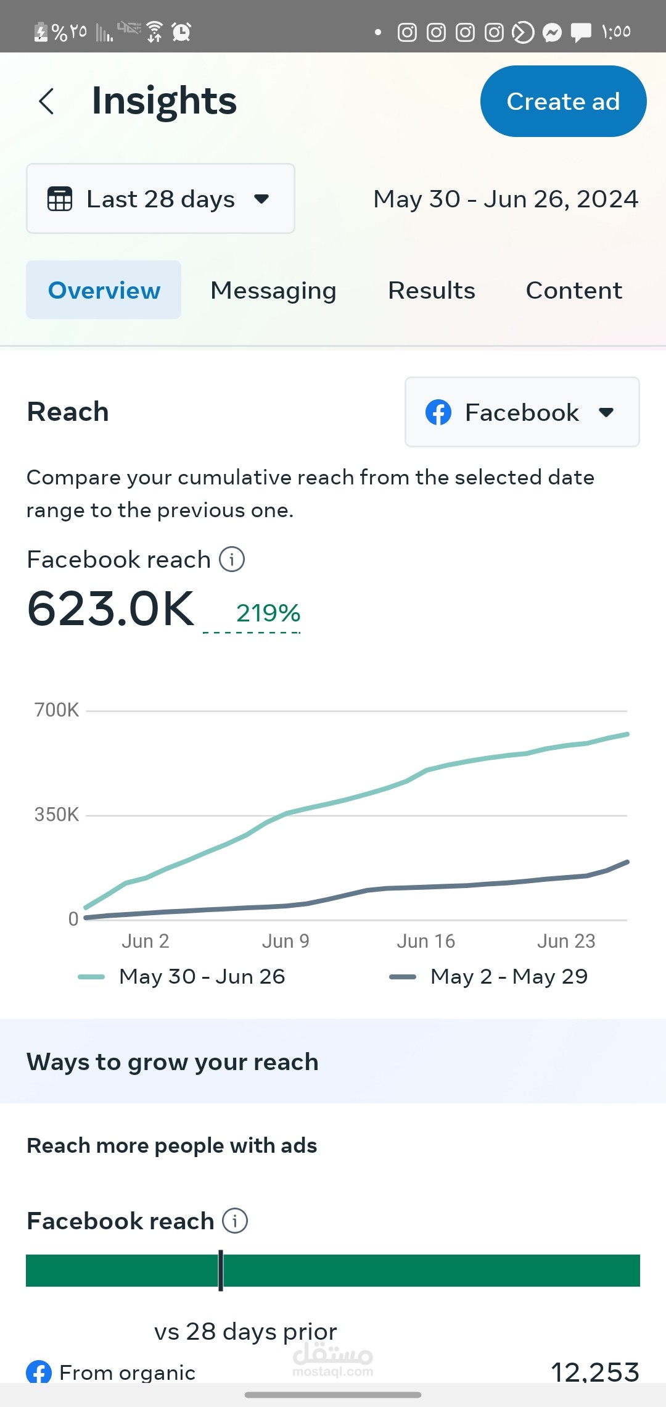
Task: Open the Last 28 days dropdown
Action: pyautogui.click(x=160, y=199)
